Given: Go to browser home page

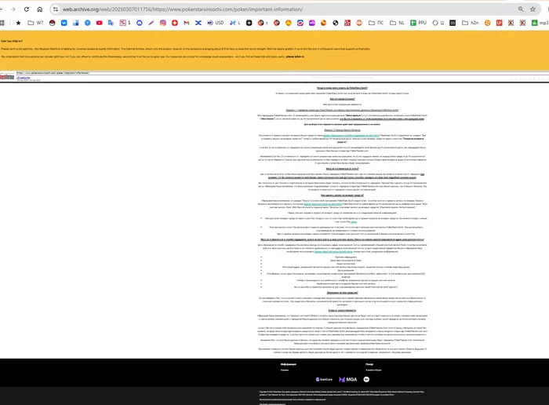Looking at the screenshot, I should 39,9.
